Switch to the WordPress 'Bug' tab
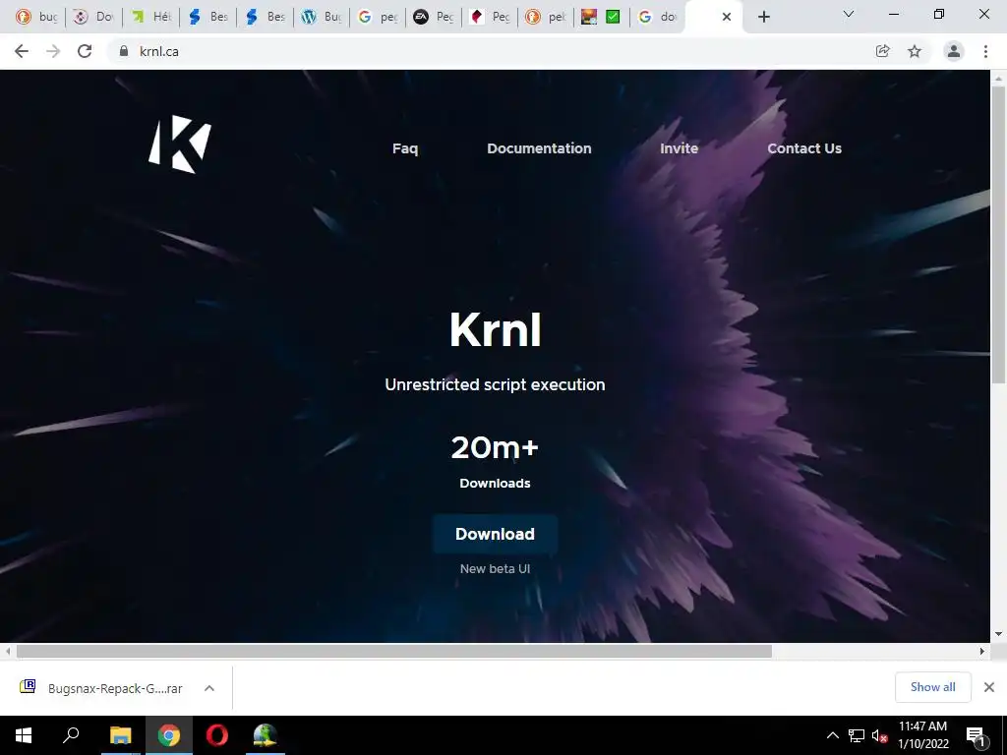This screenshot has width=1007, height=755. pos(322,17)
